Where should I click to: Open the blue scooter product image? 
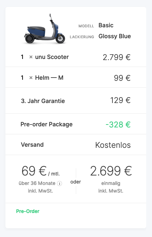[x=45, y=29]
